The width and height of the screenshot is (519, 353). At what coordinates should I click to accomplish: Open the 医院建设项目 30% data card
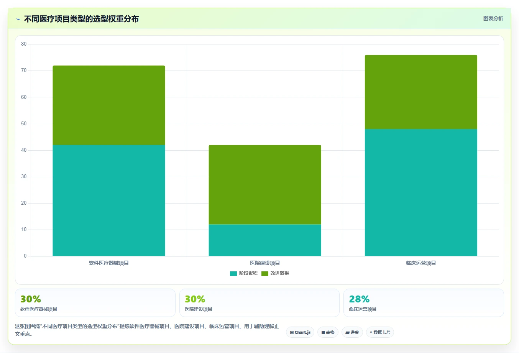tap(259, 303)
